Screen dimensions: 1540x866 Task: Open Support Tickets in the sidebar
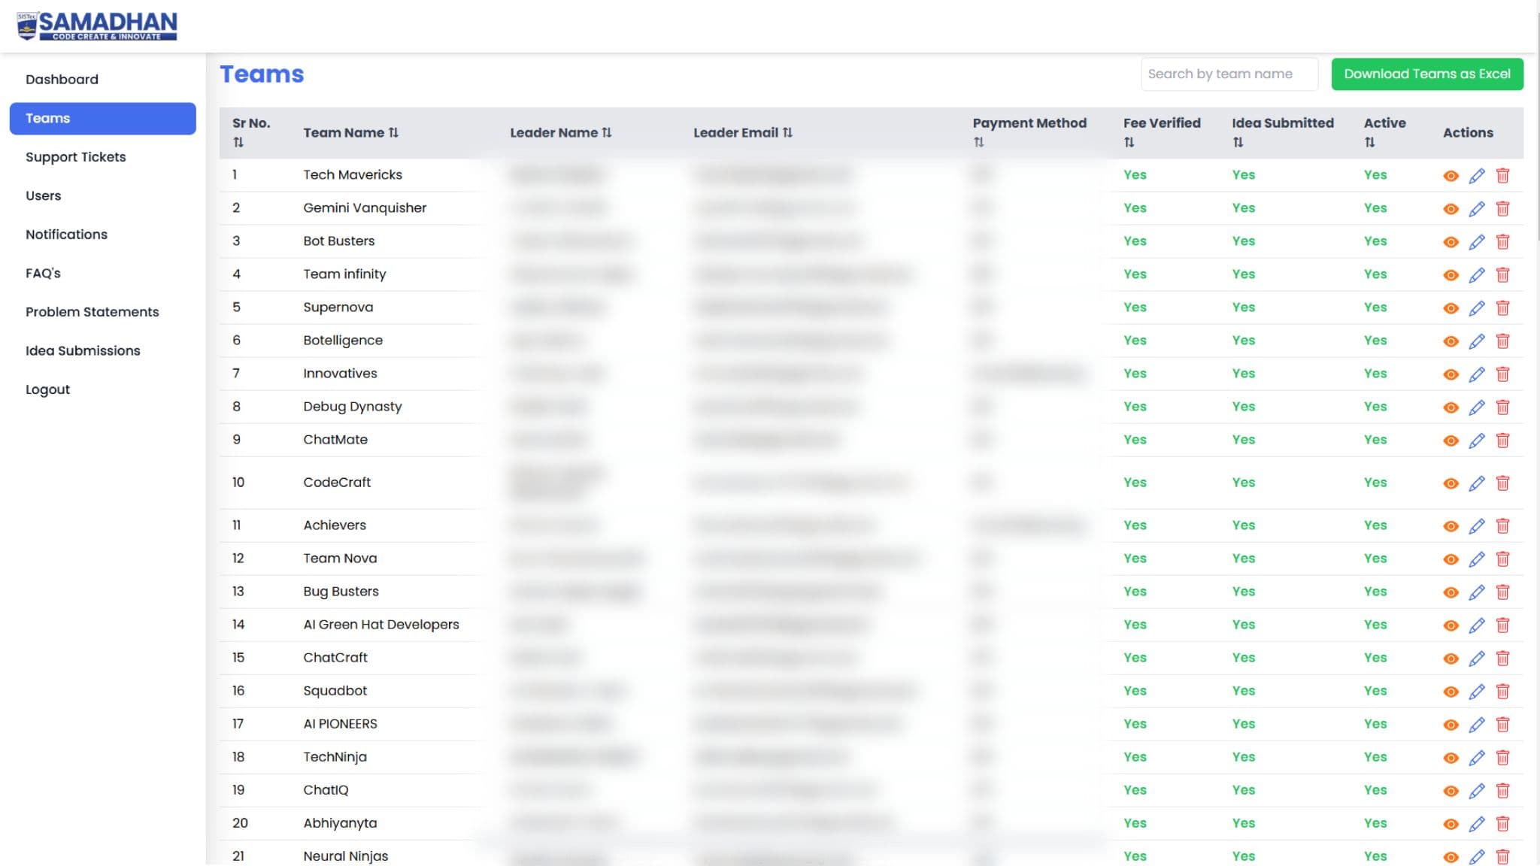tap(75, 156)
